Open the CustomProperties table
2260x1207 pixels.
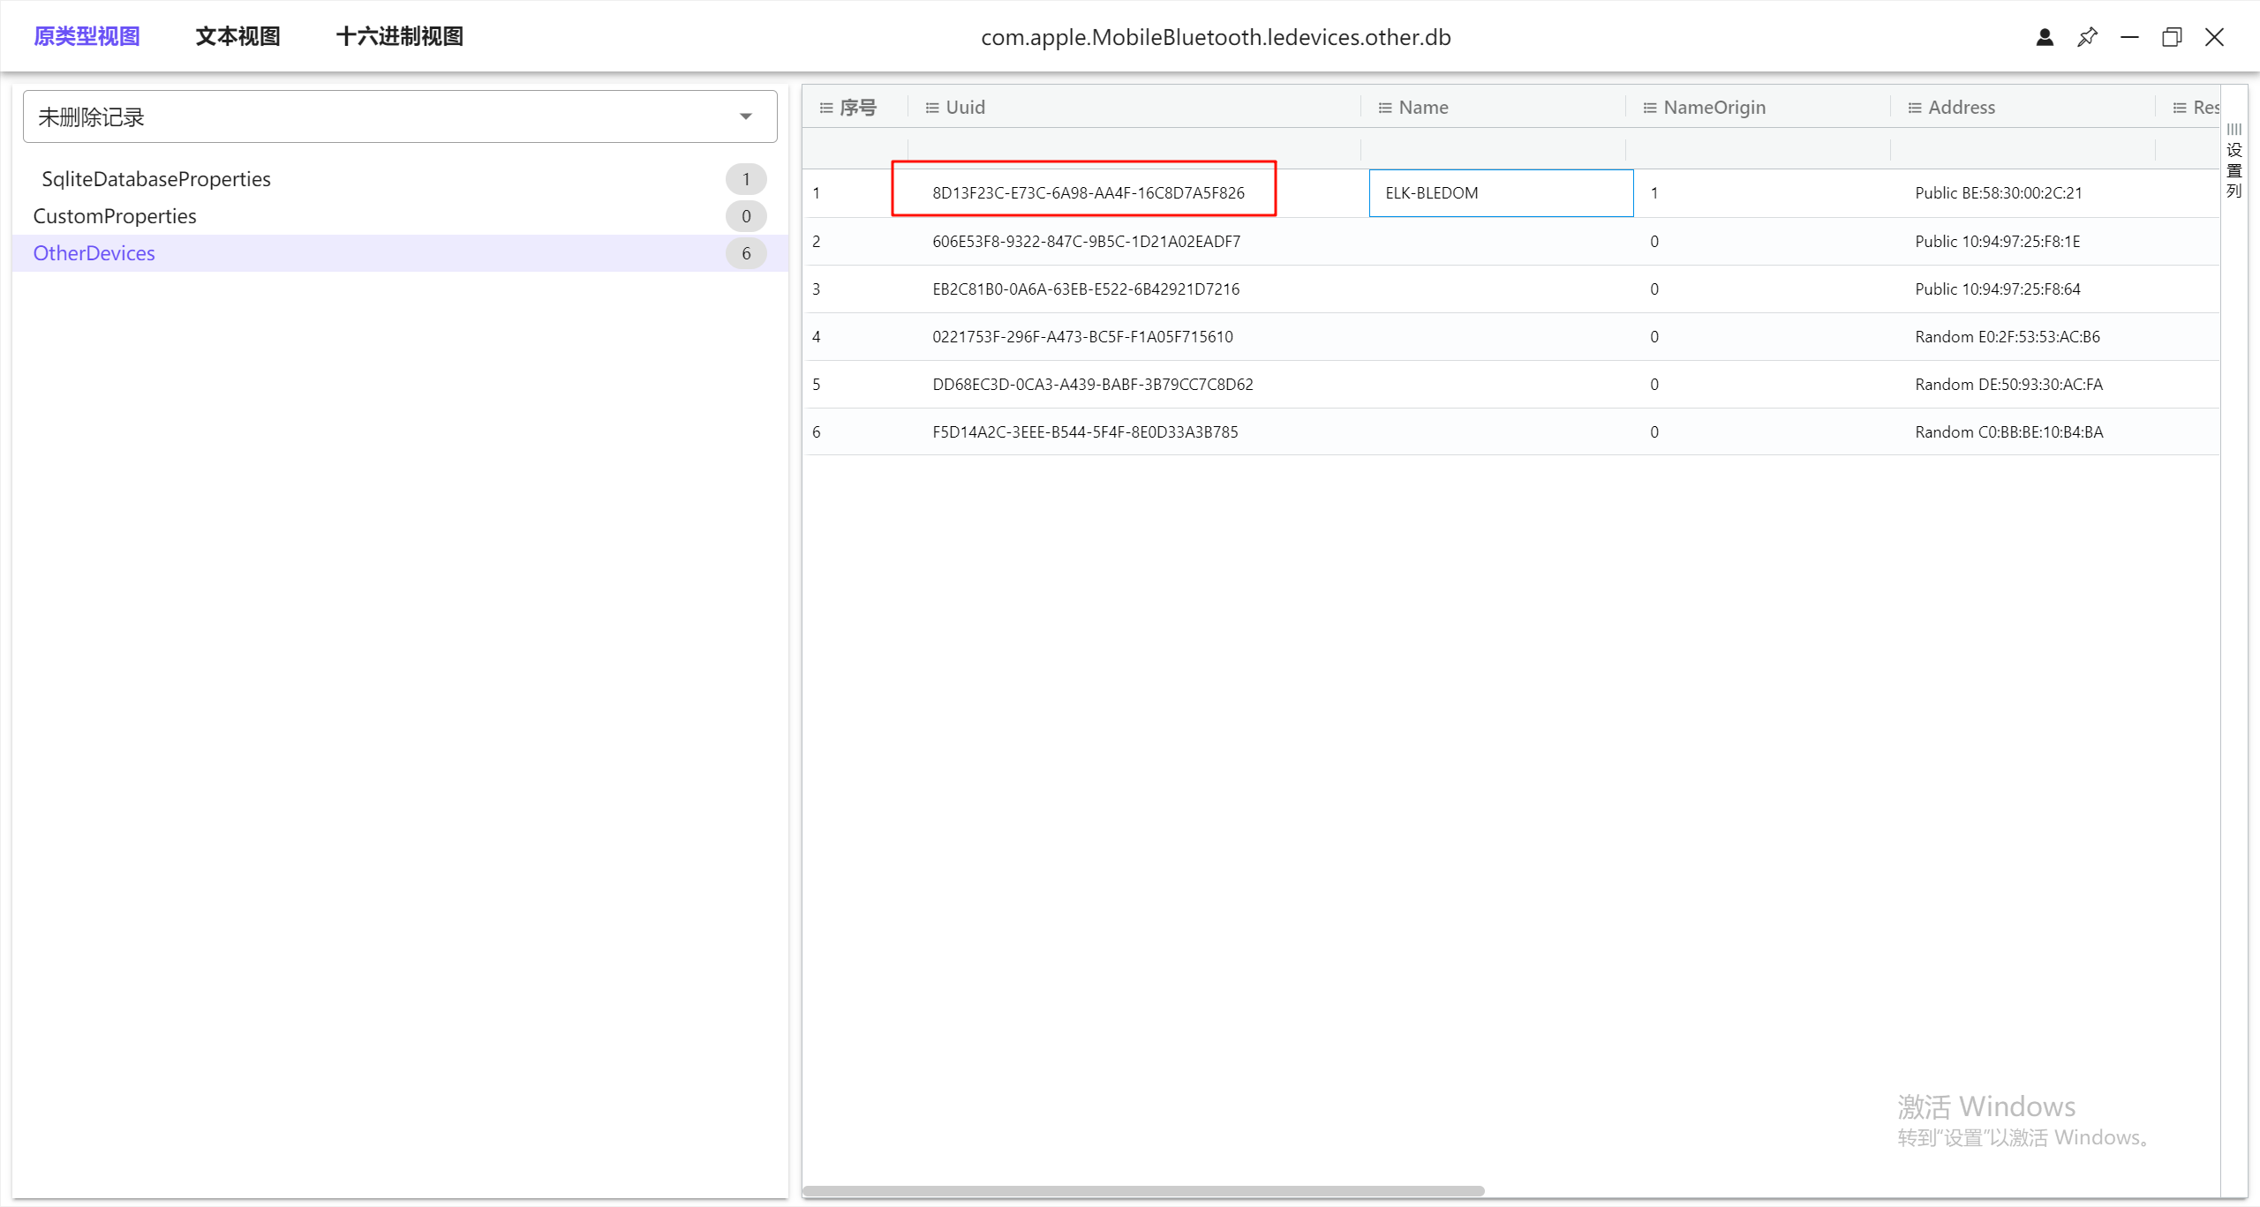[115, 216]
